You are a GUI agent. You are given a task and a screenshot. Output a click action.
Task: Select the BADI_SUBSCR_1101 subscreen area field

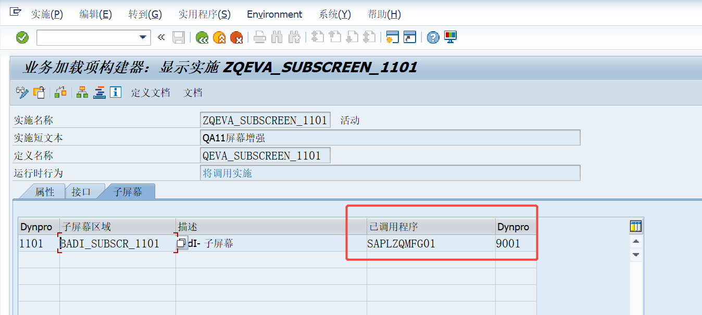click(x=110, y=243)
